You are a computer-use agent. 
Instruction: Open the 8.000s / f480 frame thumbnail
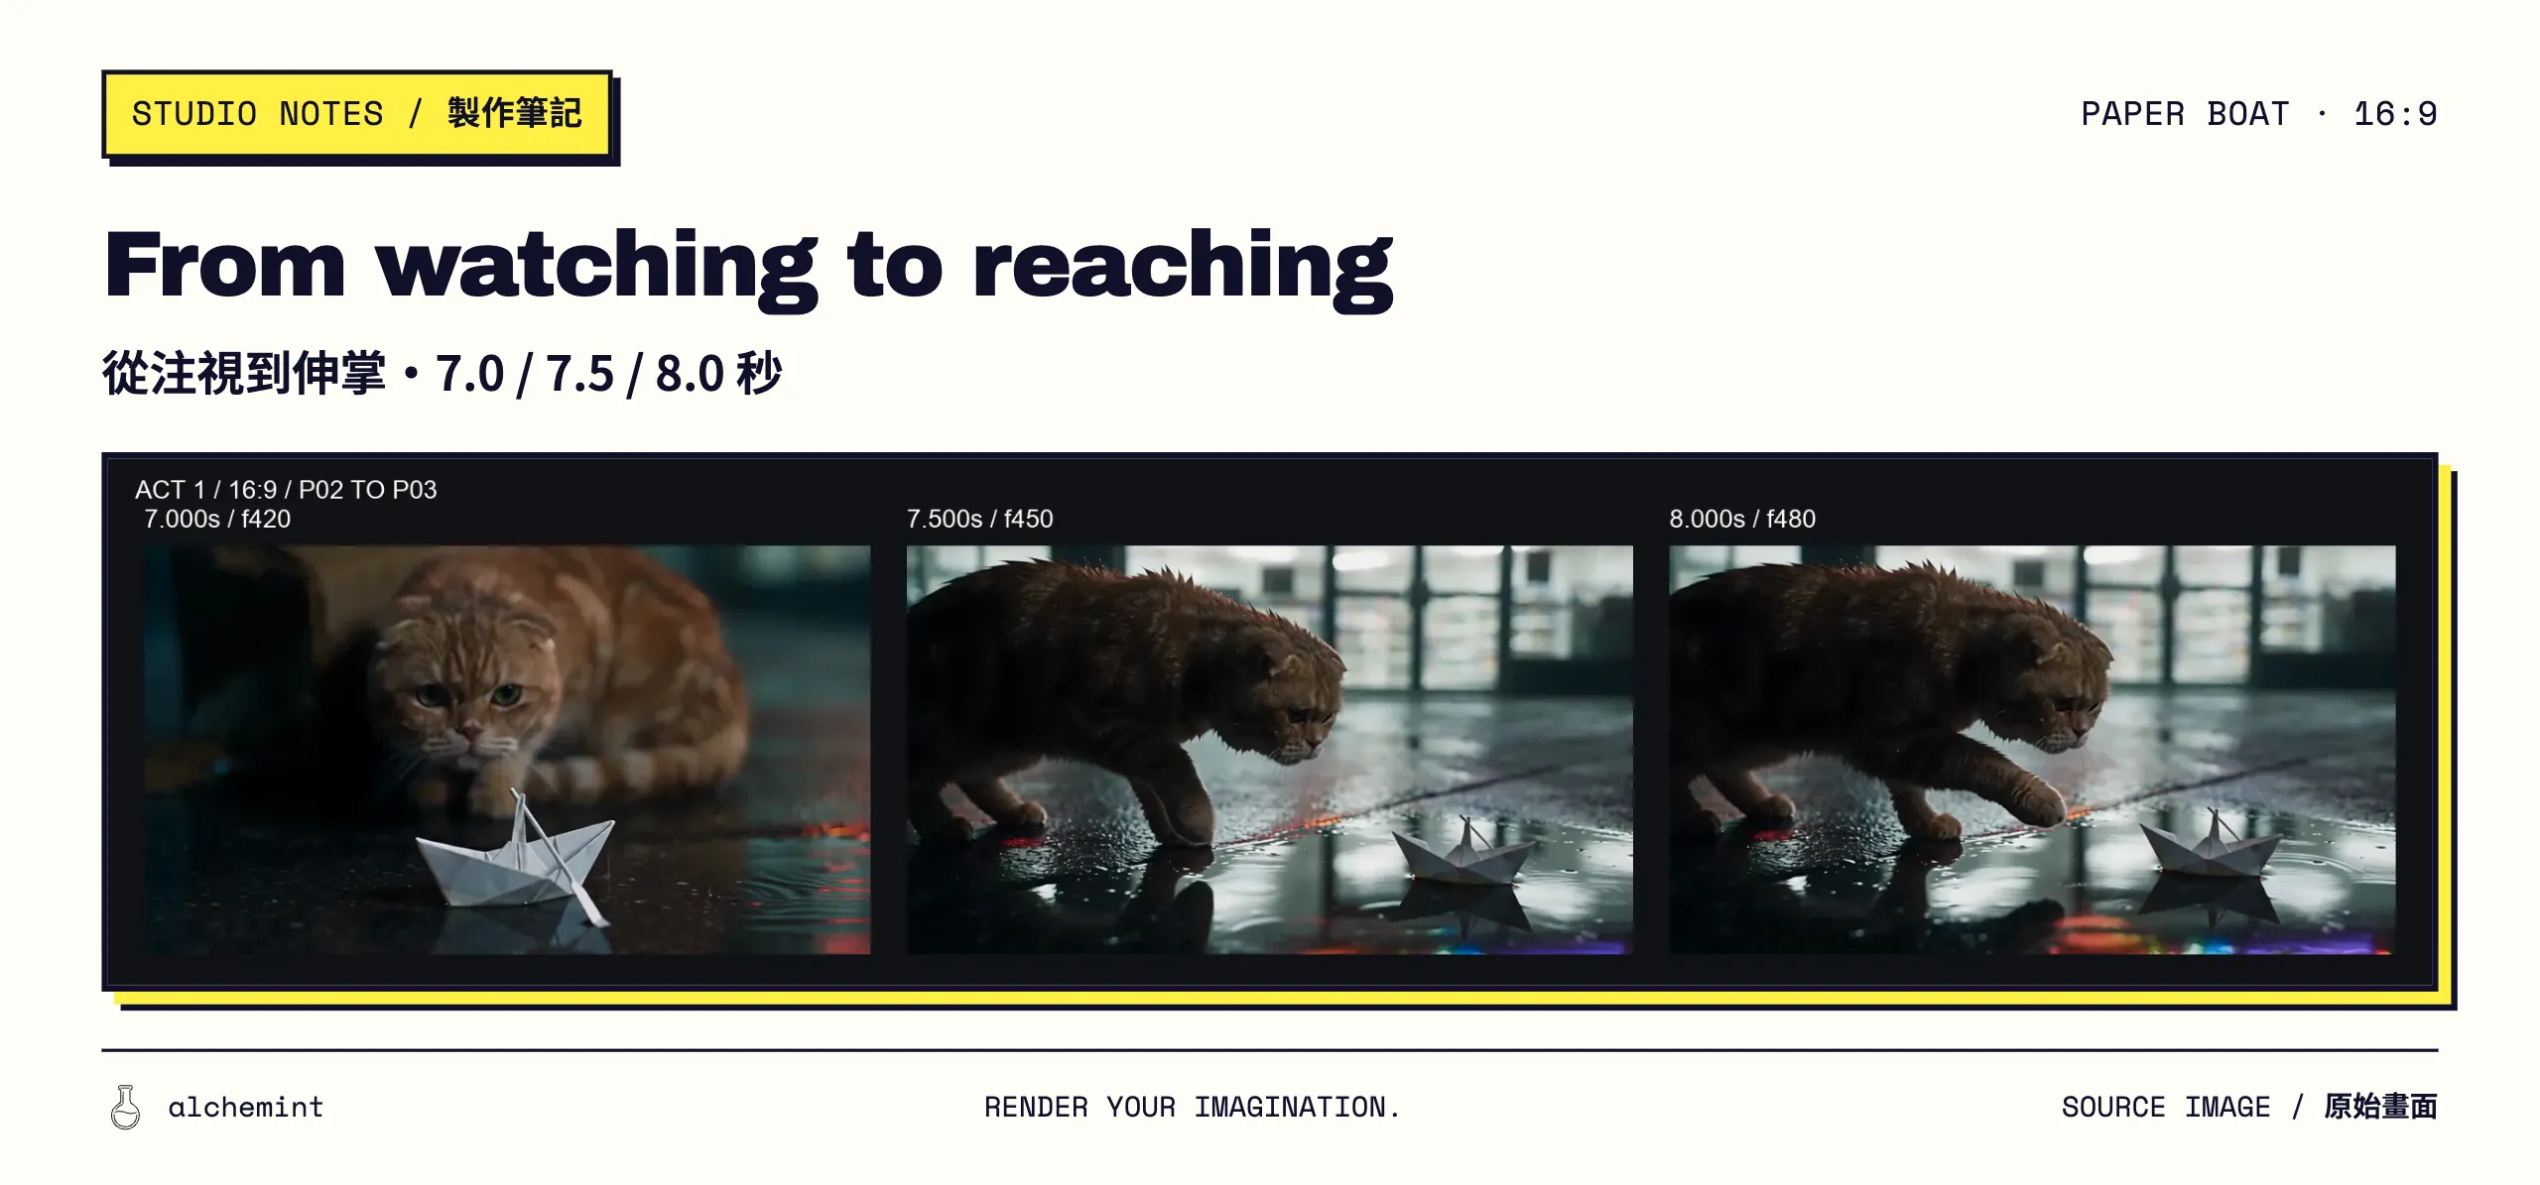[x=2032, y=750]
